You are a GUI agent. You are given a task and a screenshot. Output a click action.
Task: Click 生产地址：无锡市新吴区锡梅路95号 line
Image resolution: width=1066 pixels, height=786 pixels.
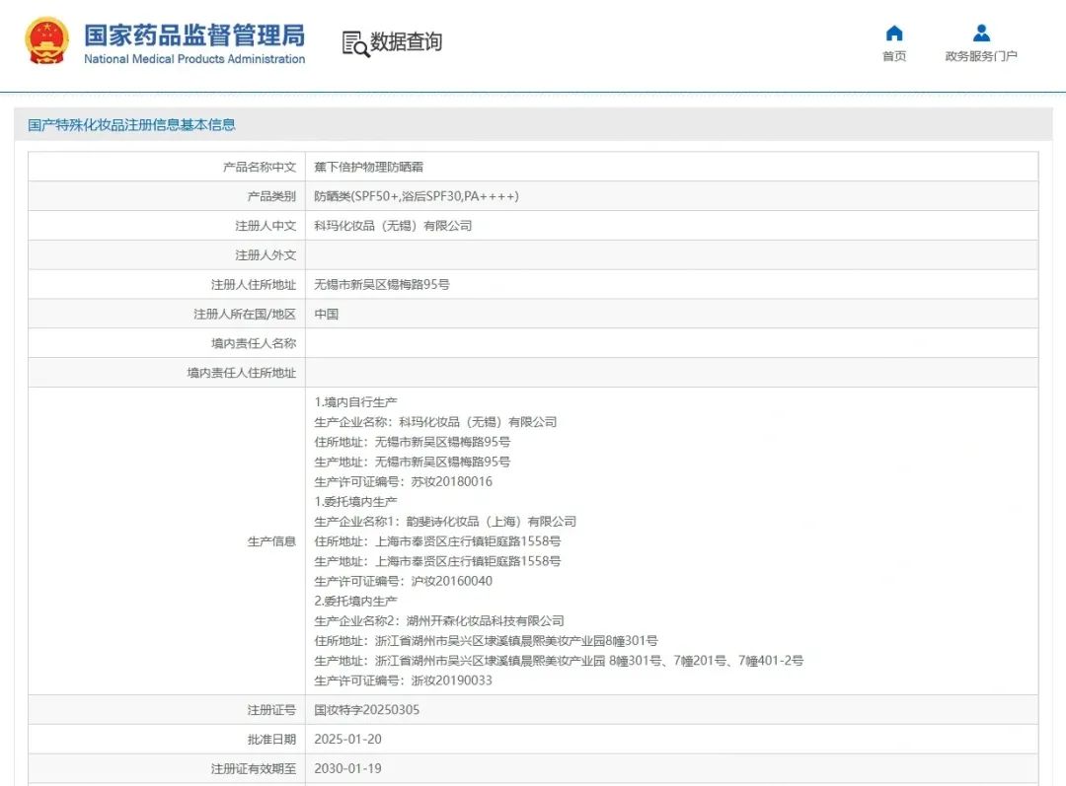[x=412, y=462]
